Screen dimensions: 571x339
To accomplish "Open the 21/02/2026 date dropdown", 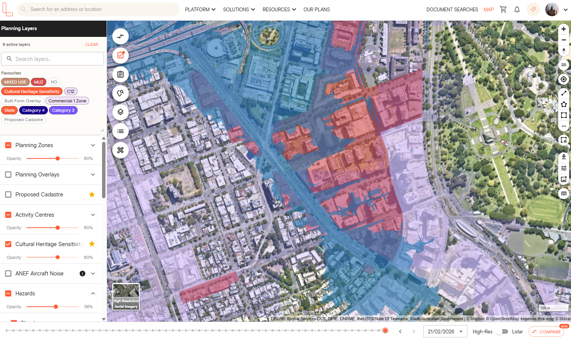I will click(445, 331).
